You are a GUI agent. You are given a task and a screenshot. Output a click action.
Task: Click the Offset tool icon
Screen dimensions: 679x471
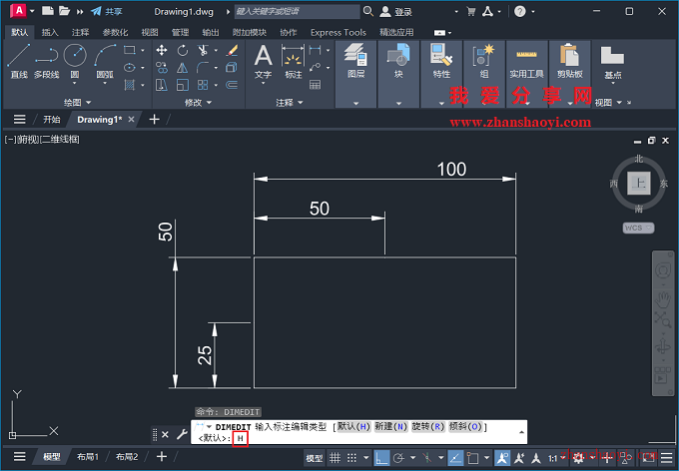(x=232, y=85)
